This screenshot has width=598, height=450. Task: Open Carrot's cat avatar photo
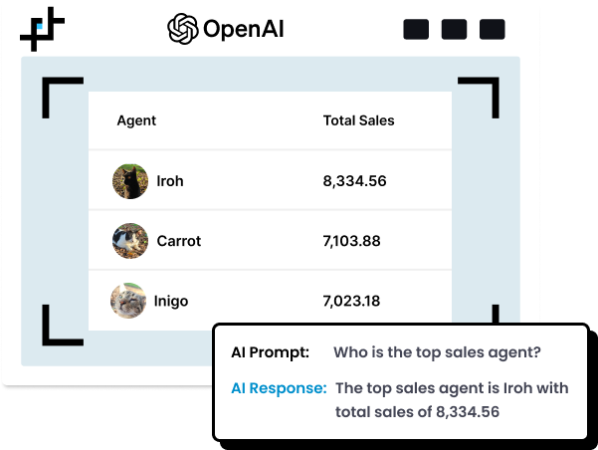click(x=130, y=241)
